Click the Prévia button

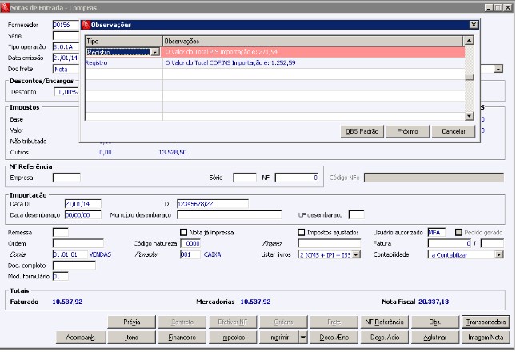(x=132, y=322)
